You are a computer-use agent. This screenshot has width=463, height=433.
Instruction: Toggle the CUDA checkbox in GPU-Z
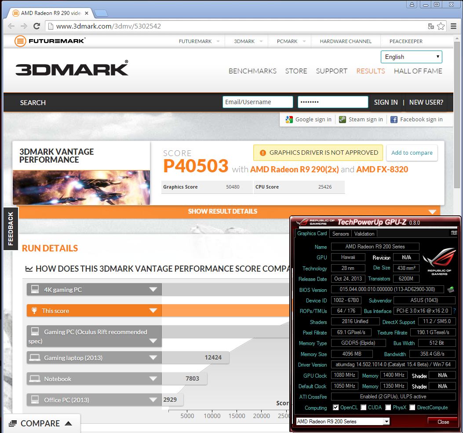(364, 408)
